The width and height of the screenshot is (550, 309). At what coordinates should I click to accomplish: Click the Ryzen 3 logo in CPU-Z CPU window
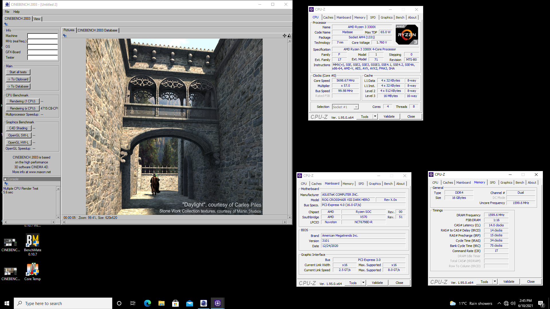pos(407,34)
